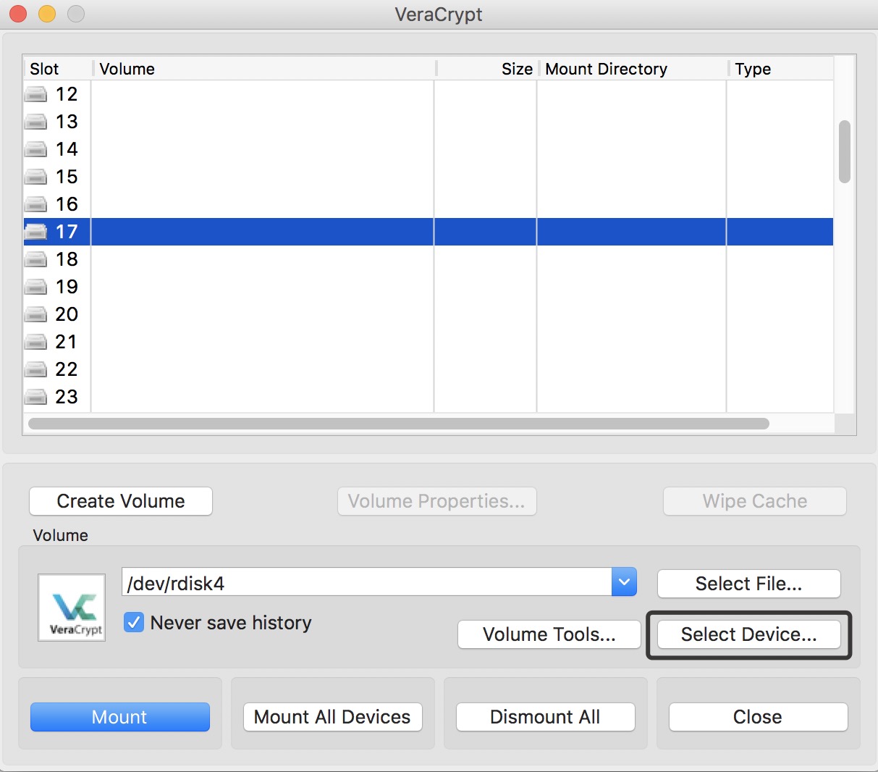
Task: Click the /dev/rdisk4 volume path field
Action: tap(367, 582)
